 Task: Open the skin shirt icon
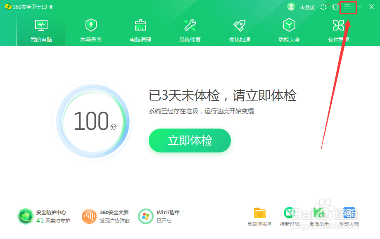tap(335, 7)
